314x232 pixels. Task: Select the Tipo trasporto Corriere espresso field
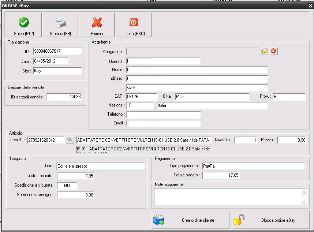coord(100,166)
